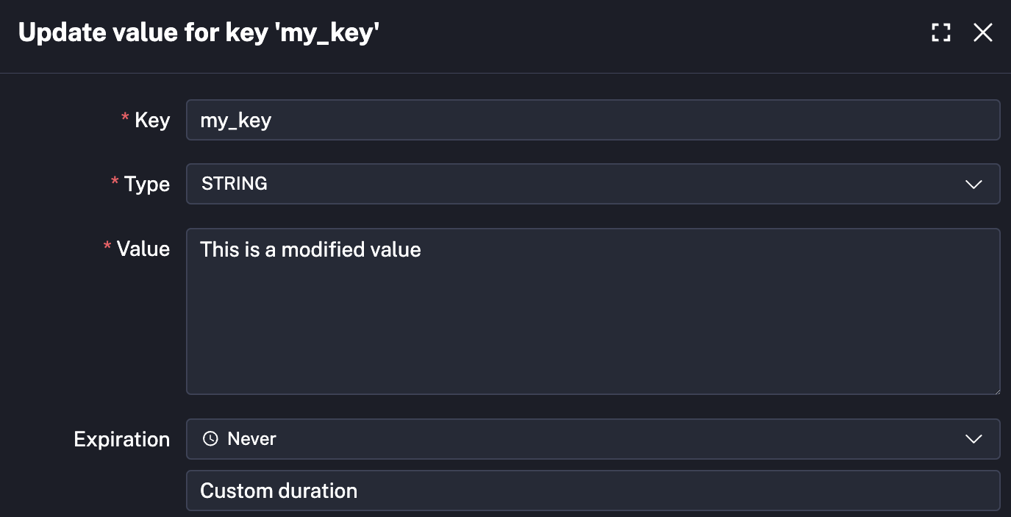Select STRING from the Type field

[x=234, y=183]
